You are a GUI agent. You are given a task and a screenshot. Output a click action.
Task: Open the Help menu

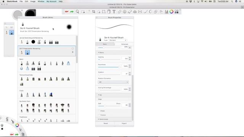click(x=61, y=2)
